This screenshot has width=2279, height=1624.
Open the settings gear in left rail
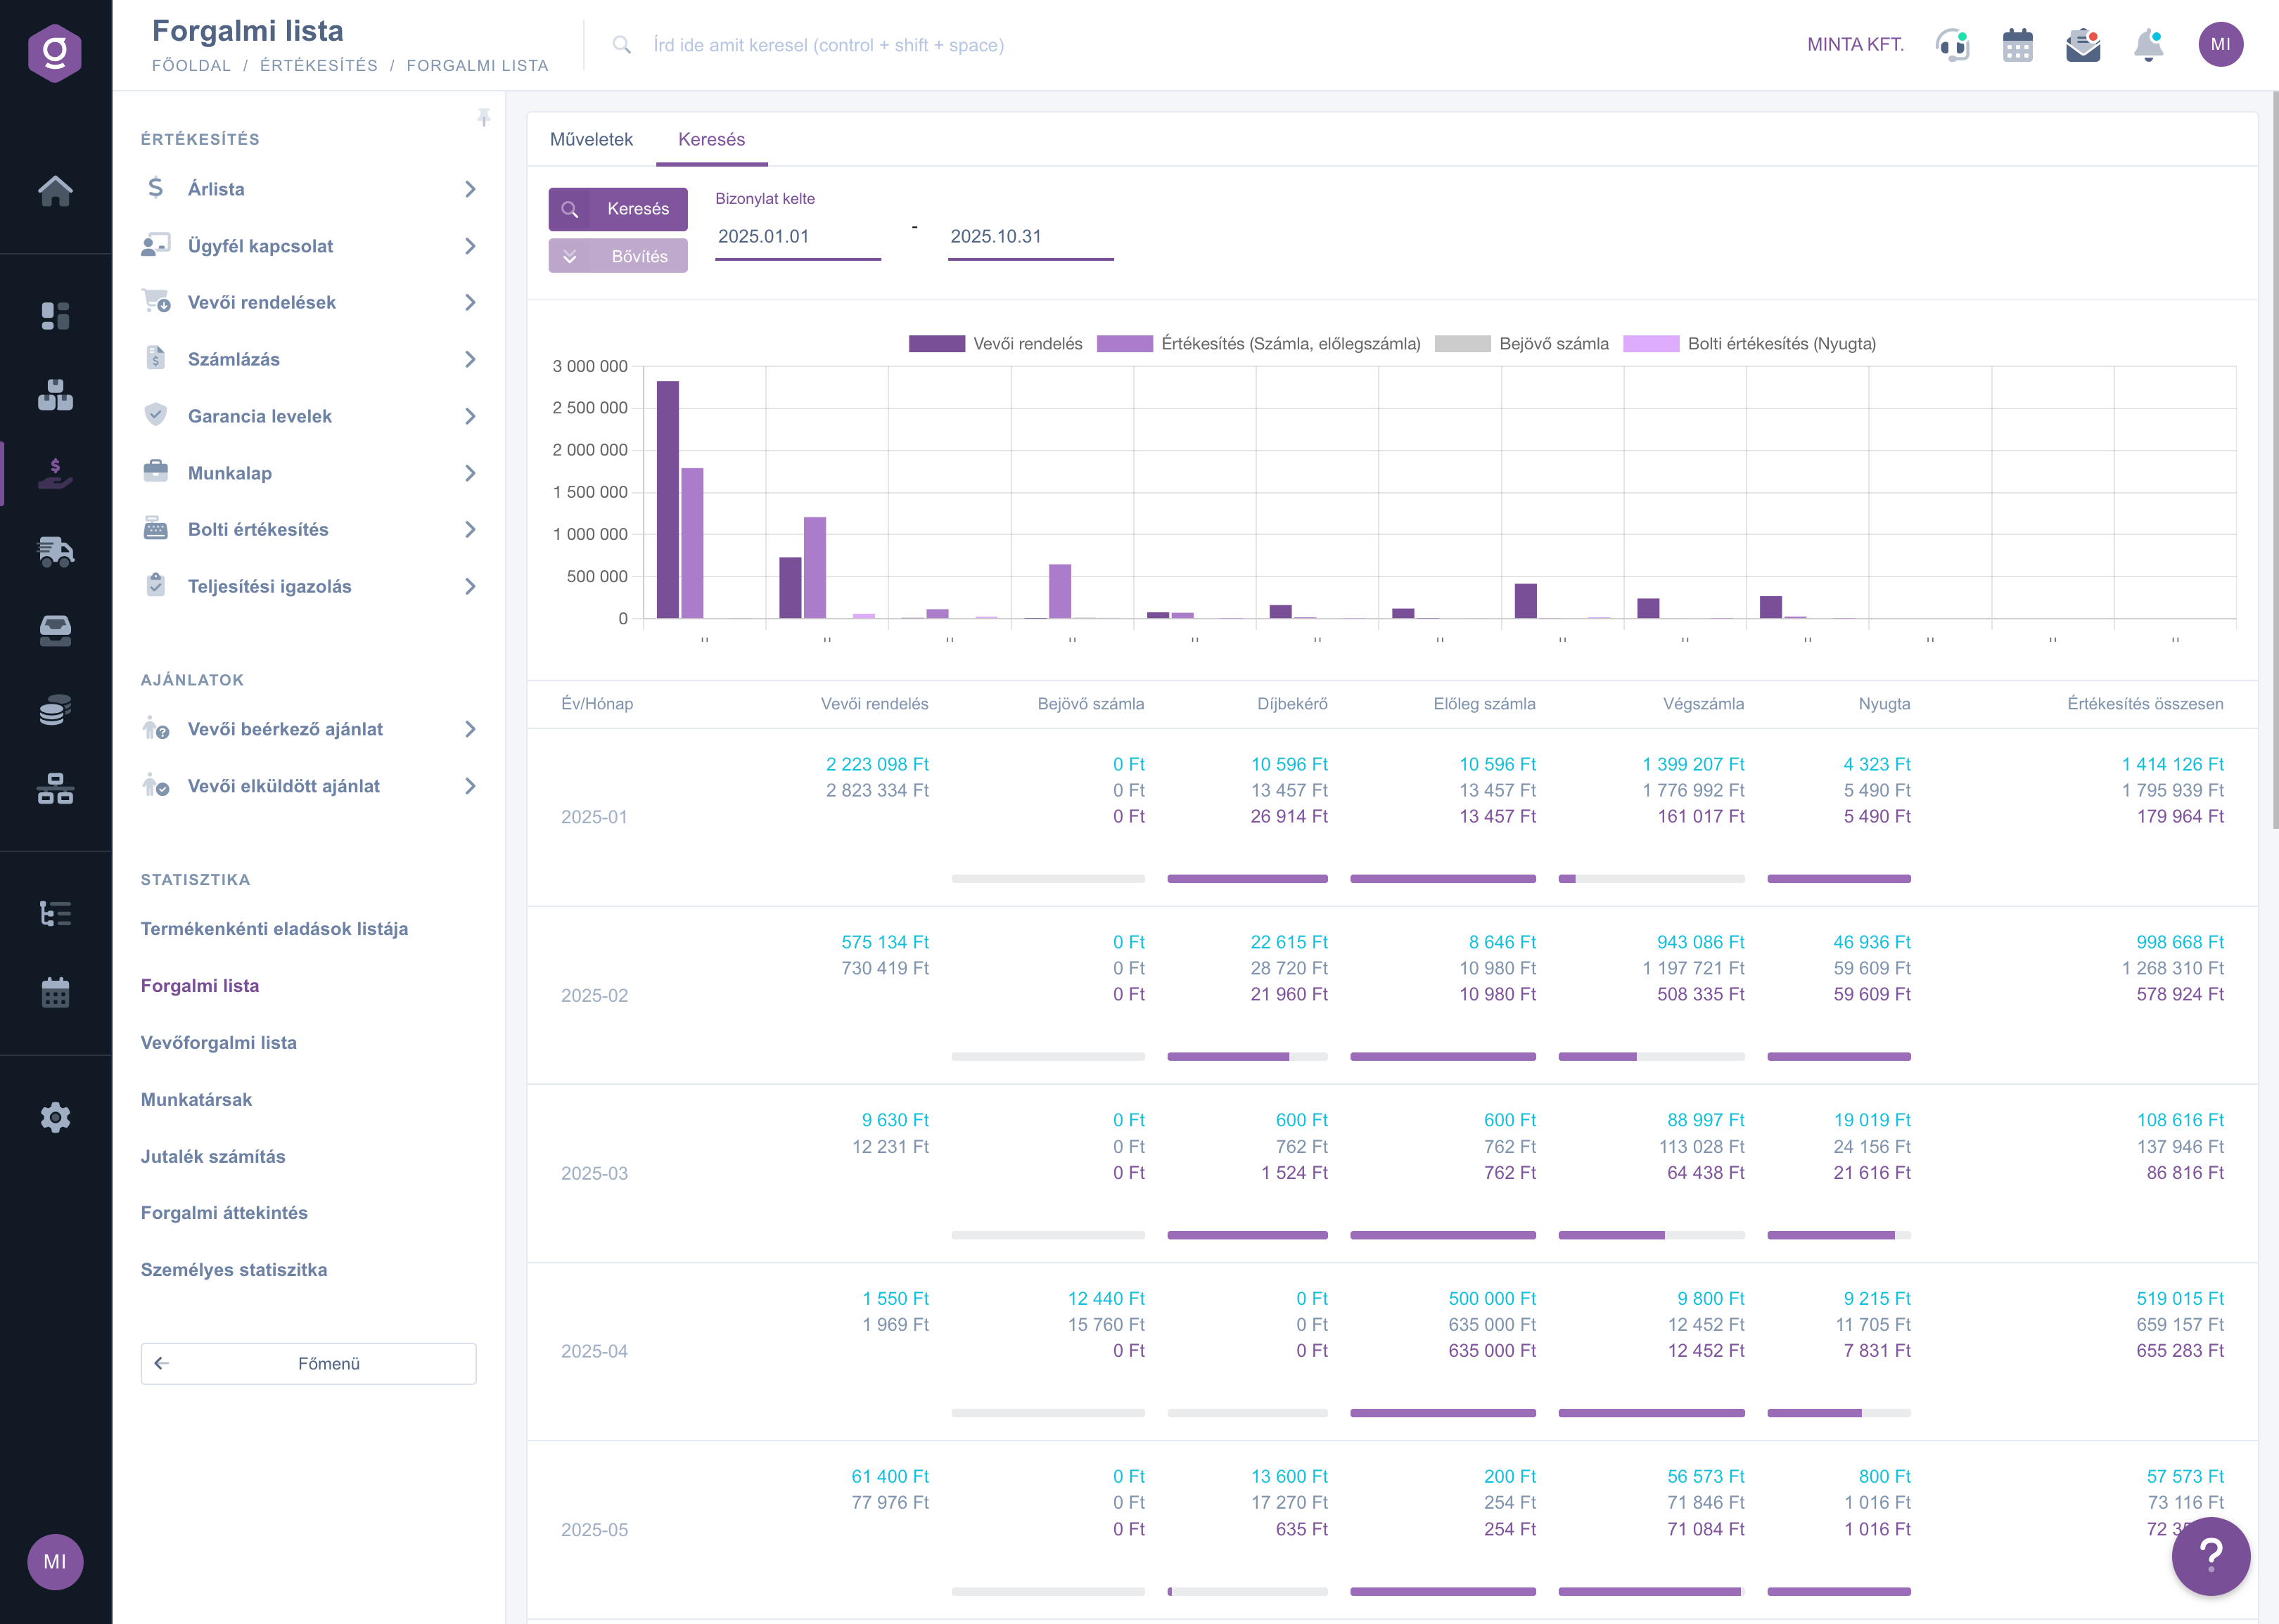[55, 1117]
